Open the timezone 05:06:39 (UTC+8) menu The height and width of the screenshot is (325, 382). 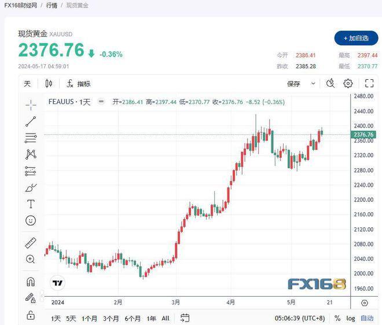click(300, 318)
